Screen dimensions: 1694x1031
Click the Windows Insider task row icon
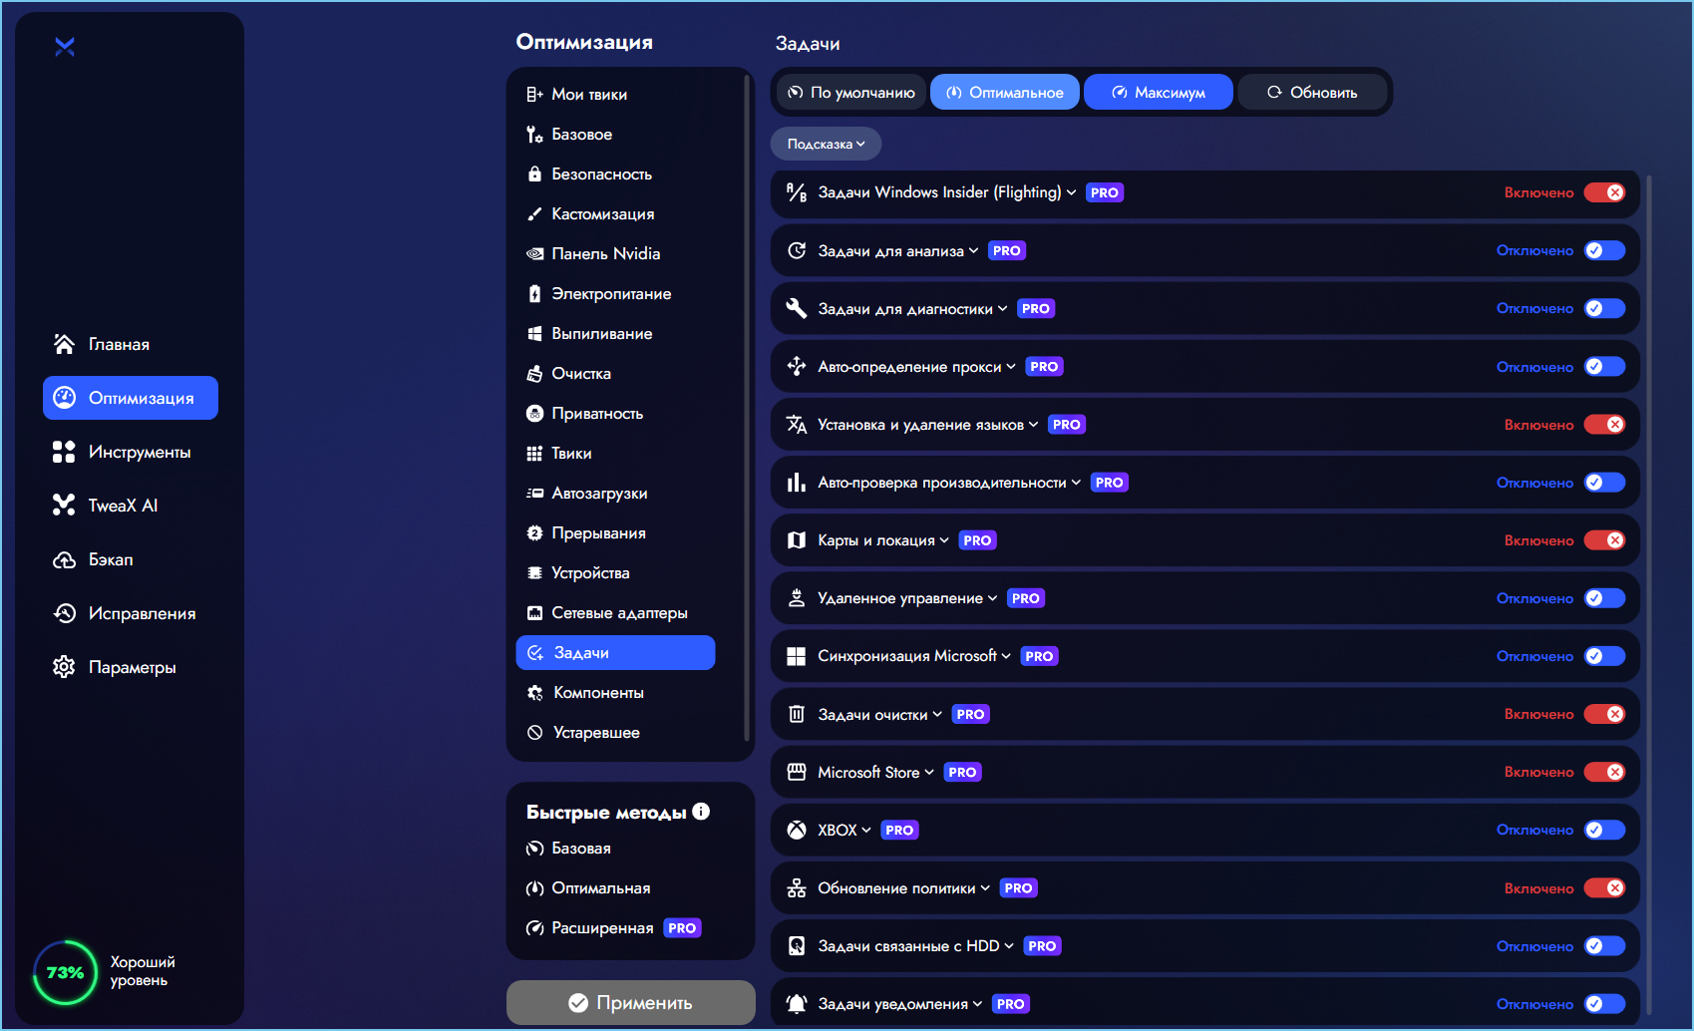tap(797, 192)
